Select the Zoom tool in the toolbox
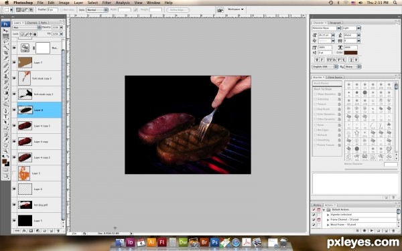This screenshot has height=251, width=402. [5, 151]
